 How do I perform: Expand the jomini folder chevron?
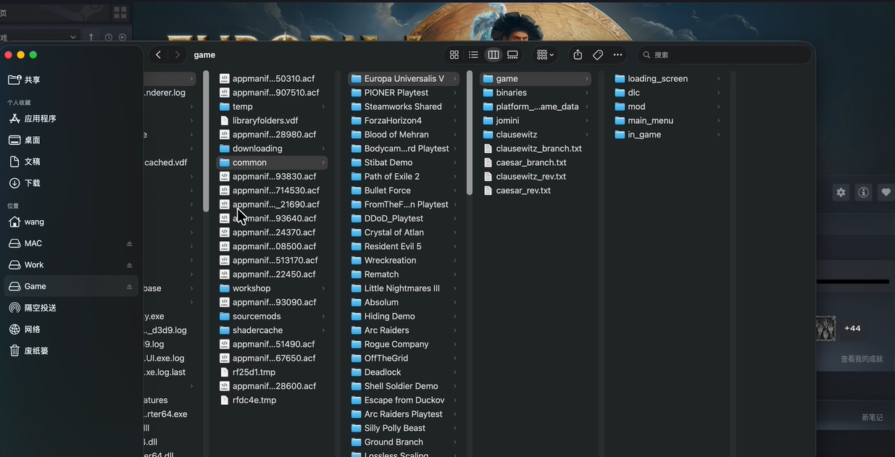point(586,121)
